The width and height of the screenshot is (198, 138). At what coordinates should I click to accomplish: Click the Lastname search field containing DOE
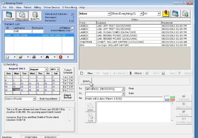click(x=22, y=31)
